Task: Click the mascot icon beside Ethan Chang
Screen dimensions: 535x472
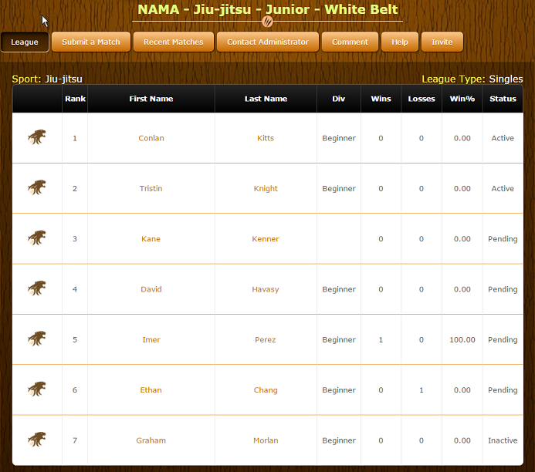Action: coord(36,389)
